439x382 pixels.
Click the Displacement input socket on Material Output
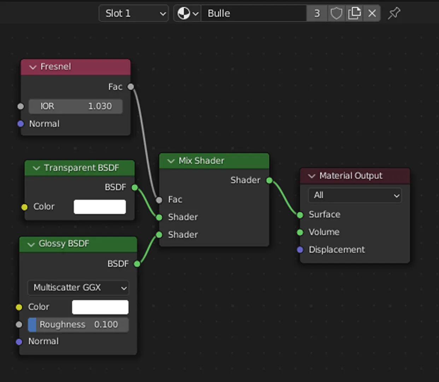point(300,250)
